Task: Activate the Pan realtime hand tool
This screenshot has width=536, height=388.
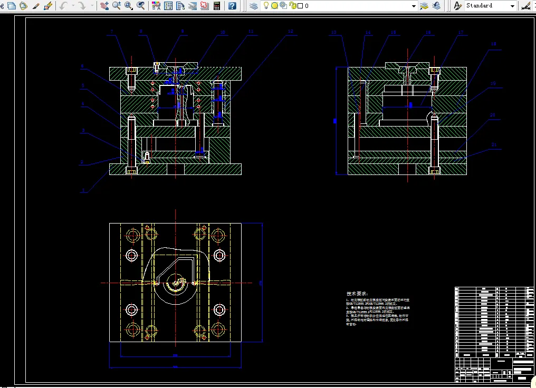Action: click(104, 5)
